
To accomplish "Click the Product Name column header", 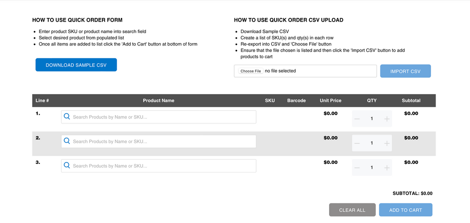I will (158, 100).
